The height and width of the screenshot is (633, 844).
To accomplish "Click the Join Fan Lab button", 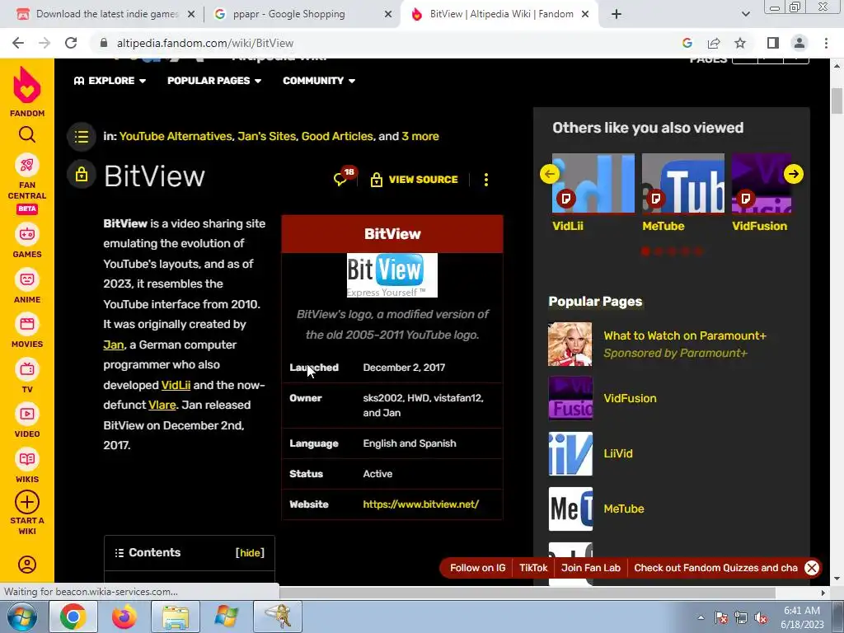I will click(591, 568).
